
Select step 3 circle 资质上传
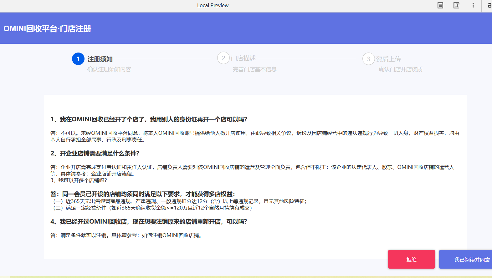coord(369,59)
